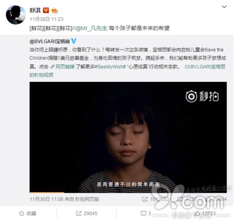Open 舒淇 username link
This screenshot has height=220, width=234.
[x=35, y=10]
